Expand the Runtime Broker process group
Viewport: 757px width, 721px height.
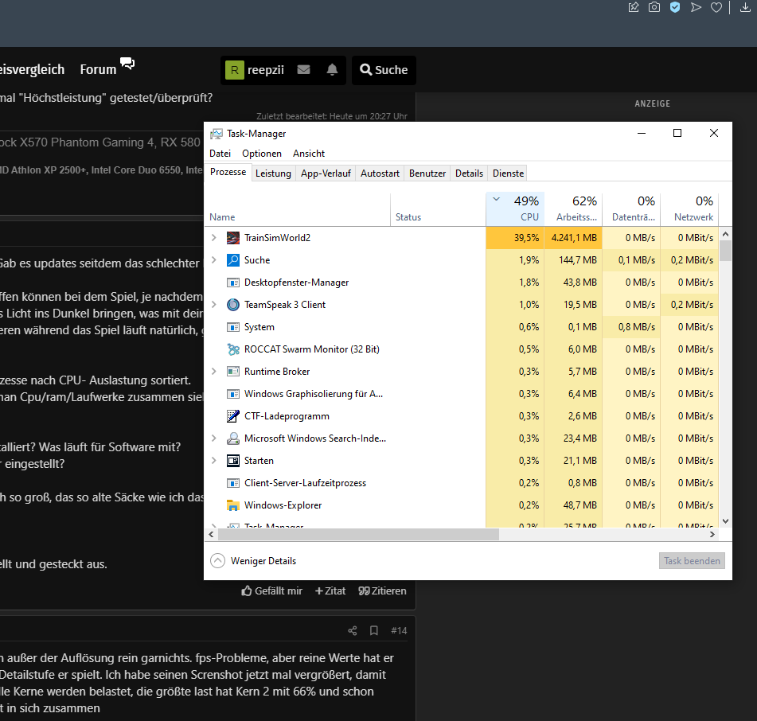[x=214, y=371]
